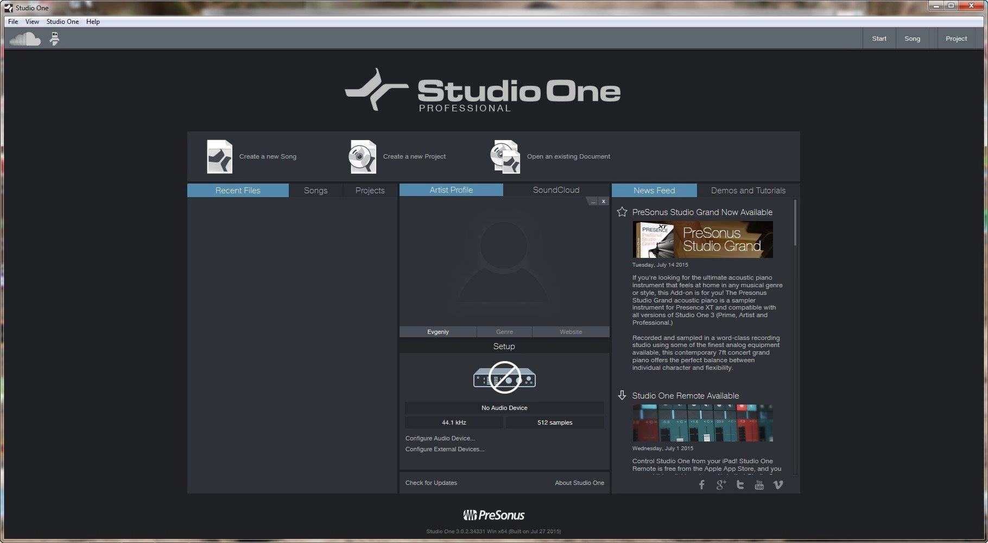Click the Create a new Song icon
This screenshot has width=988, height=543.
(220, 157)
